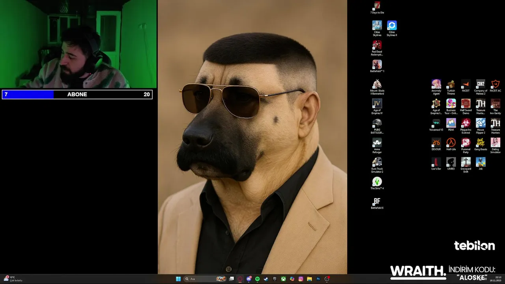Open Copilot from the taskbar
505x284 pixels.
[x=292, y=279]
